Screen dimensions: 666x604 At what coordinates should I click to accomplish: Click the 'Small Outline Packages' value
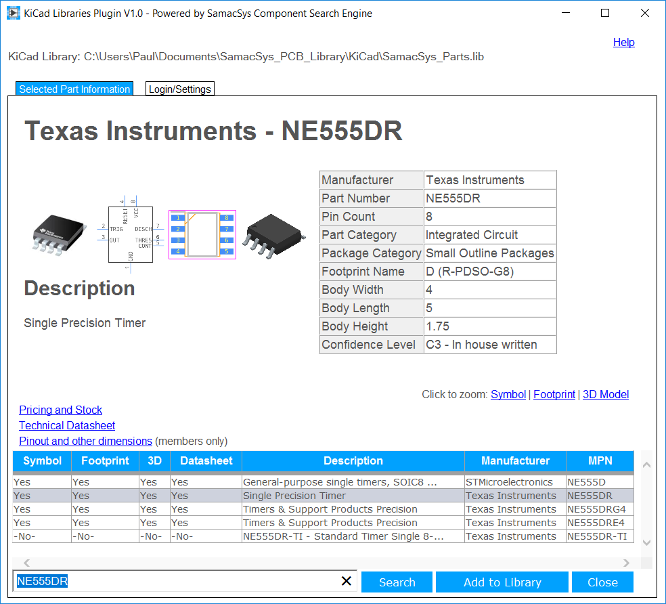pyautogui.click(x=490, y=253)
